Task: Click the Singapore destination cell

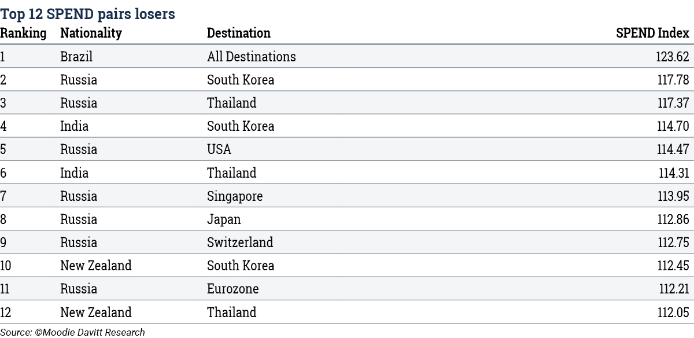Action: point(235,196)
